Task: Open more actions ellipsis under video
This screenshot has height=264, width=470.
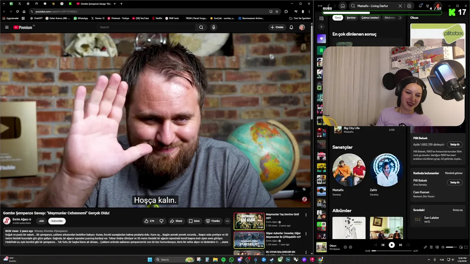Action: (227, 221)
